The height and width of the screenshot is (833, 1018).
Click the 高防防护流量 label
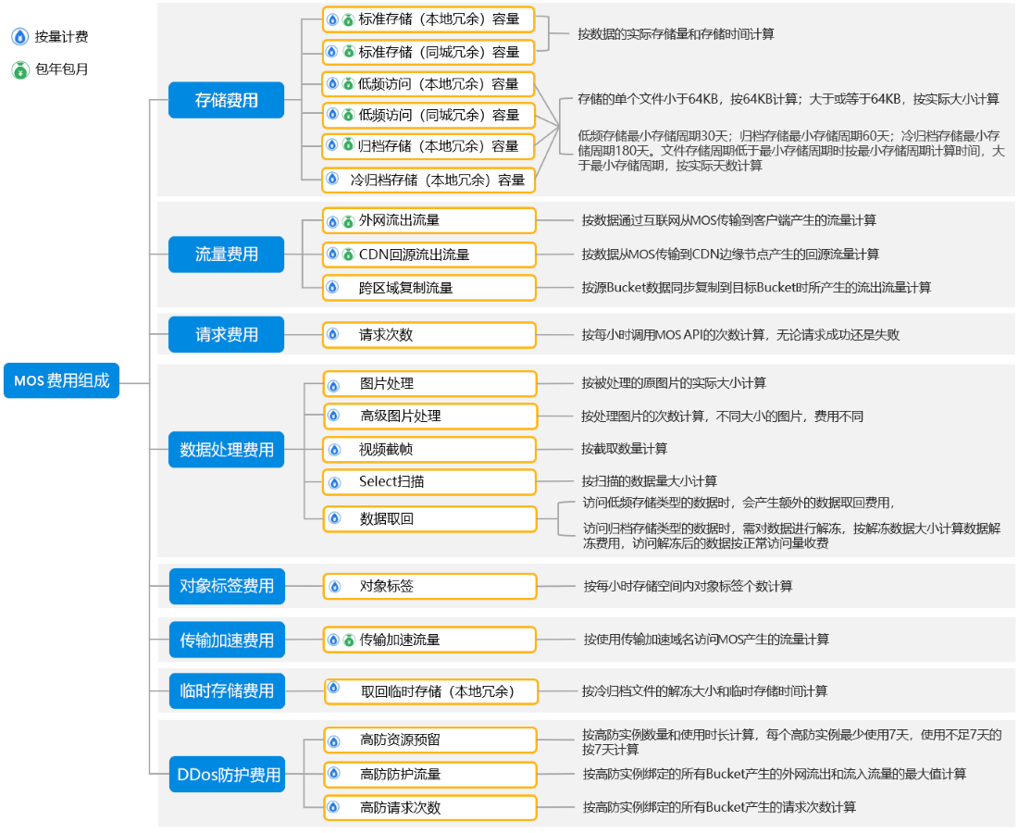coord(400,774)
